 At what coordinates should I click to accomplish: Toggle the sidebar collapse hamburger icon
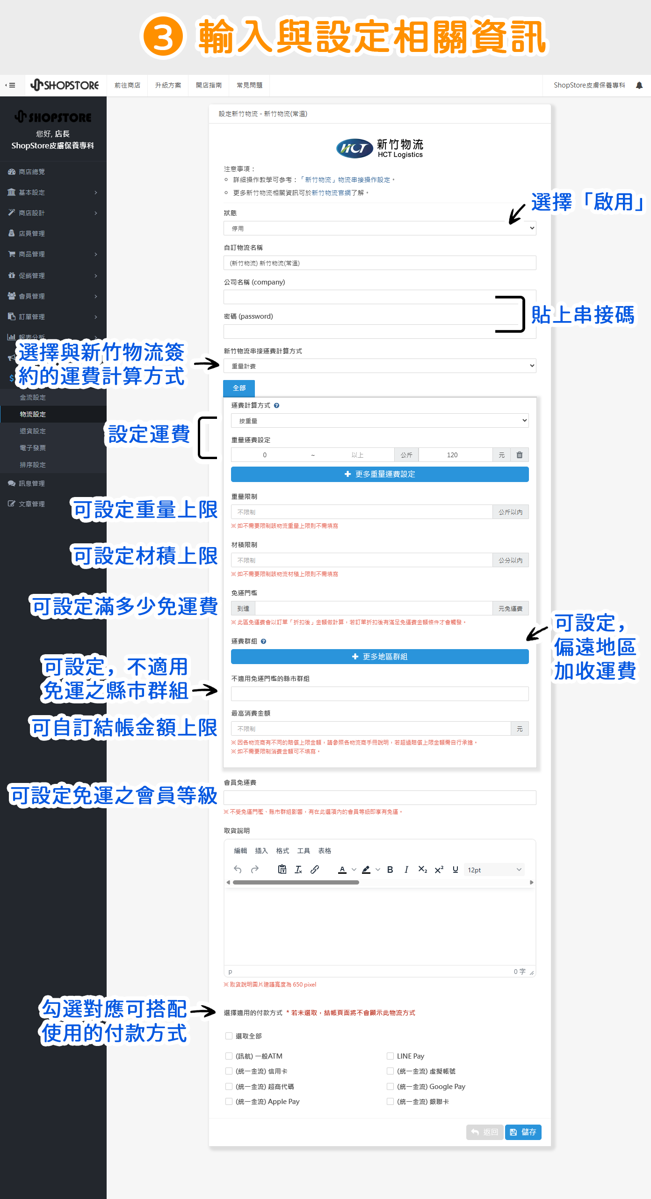pos(11,85)
